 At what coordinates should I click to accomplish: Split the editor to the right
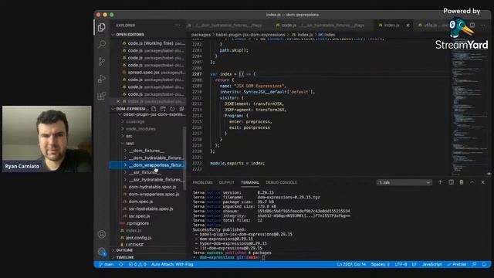(472, 25)
